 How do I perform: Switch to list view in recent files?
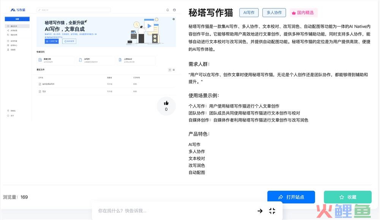[169, 70]
